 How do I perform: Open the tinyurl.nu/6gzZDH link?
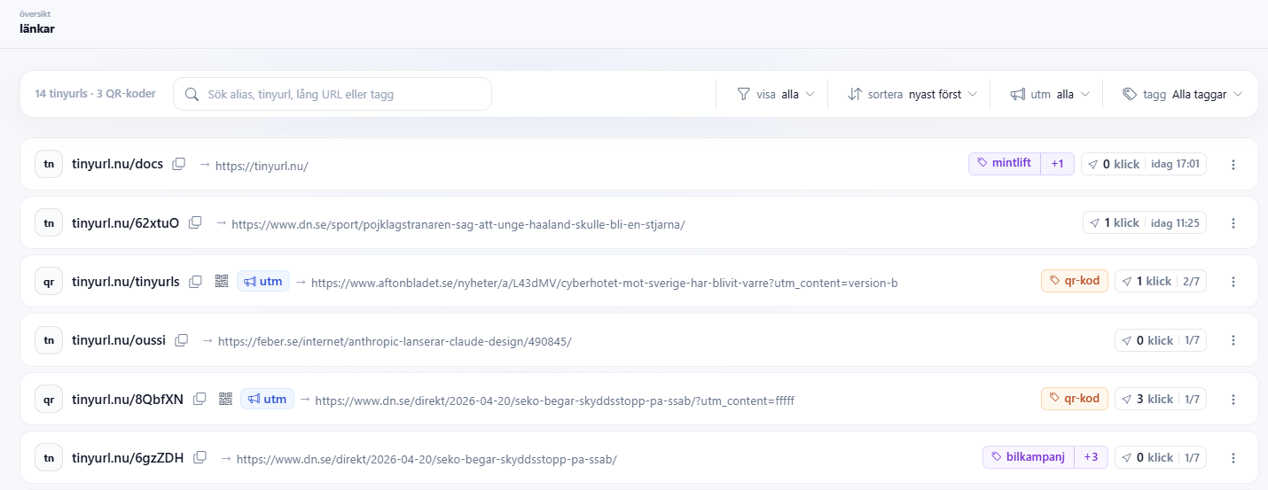(128, 457)
